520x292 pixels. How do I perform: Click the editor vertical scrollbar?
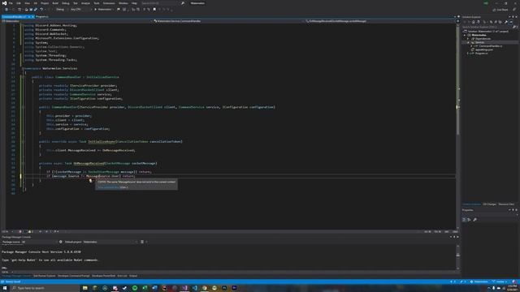(458, 126)
